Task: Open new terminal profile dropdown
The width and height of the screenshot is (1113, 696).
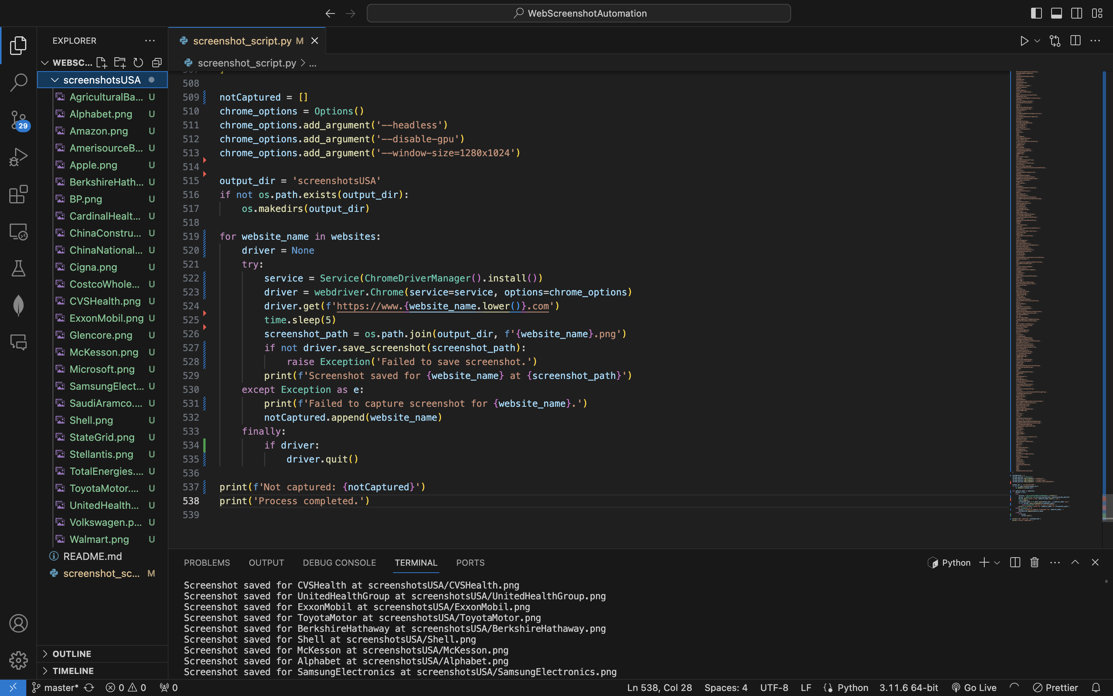Action: [x=997, y=563]
